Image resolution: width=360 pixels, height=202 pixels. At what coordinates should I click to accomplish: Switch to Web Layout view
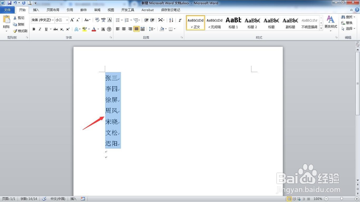[x=299, y=199]
